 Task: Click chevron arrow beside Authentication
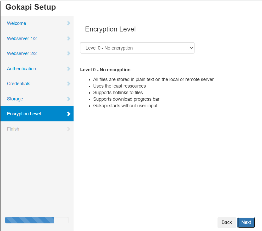coord(69,68)
